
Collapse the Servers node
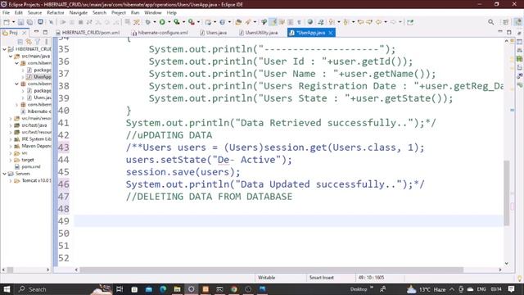coord(5,174)
